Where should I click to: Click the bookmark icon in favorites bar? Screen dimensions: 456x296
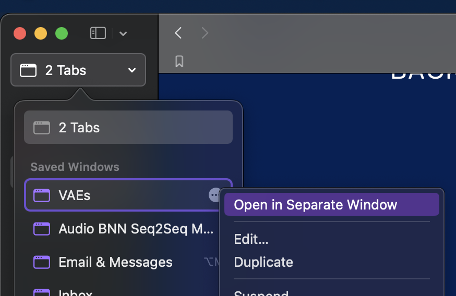[179, 61]
